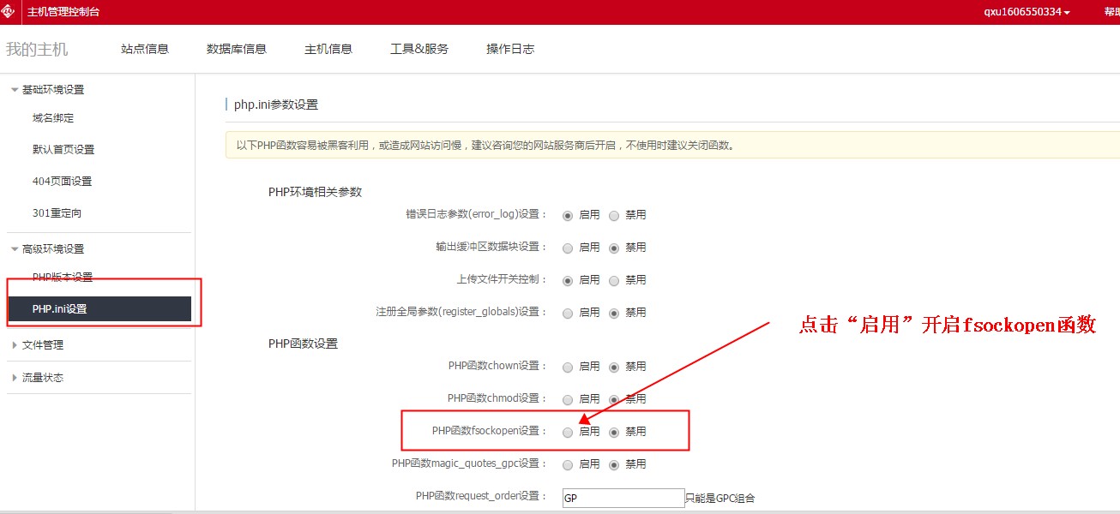
Task: Select 禁用 for 上传文件开关控制
Action: [x=614, y=281]
